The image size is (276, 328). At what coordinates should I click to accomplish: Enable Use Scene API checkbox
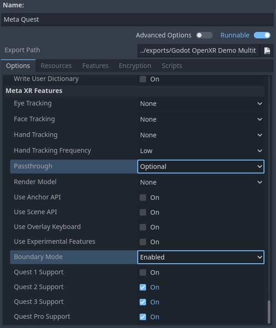point(143,212)
